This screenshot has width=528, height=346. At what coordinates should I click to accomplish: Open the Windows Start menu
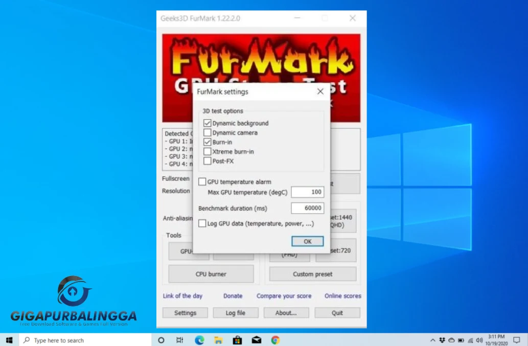9,340
